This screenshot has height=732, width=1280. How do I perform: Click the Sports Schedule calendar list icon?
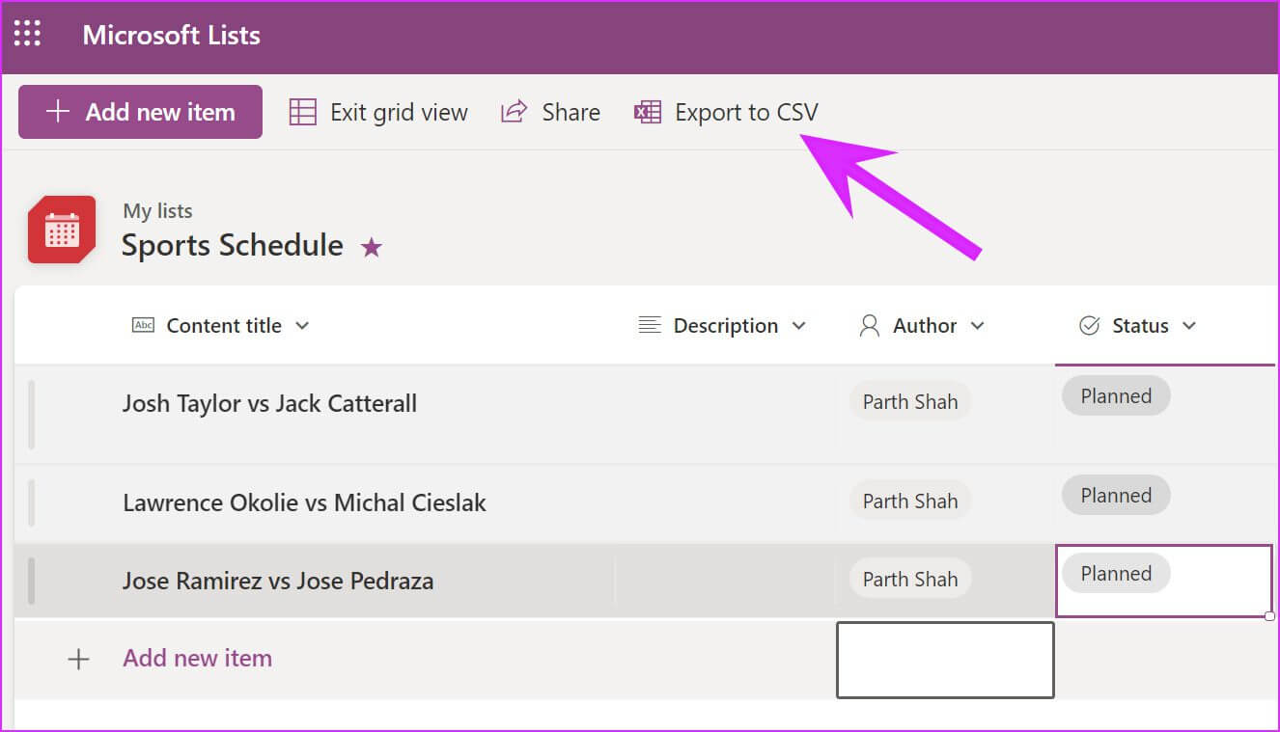pos(62,230)
